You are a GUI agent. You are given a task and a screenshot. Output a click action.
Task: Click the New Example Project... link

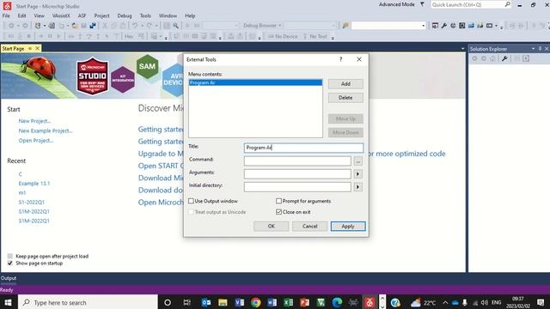46,130
